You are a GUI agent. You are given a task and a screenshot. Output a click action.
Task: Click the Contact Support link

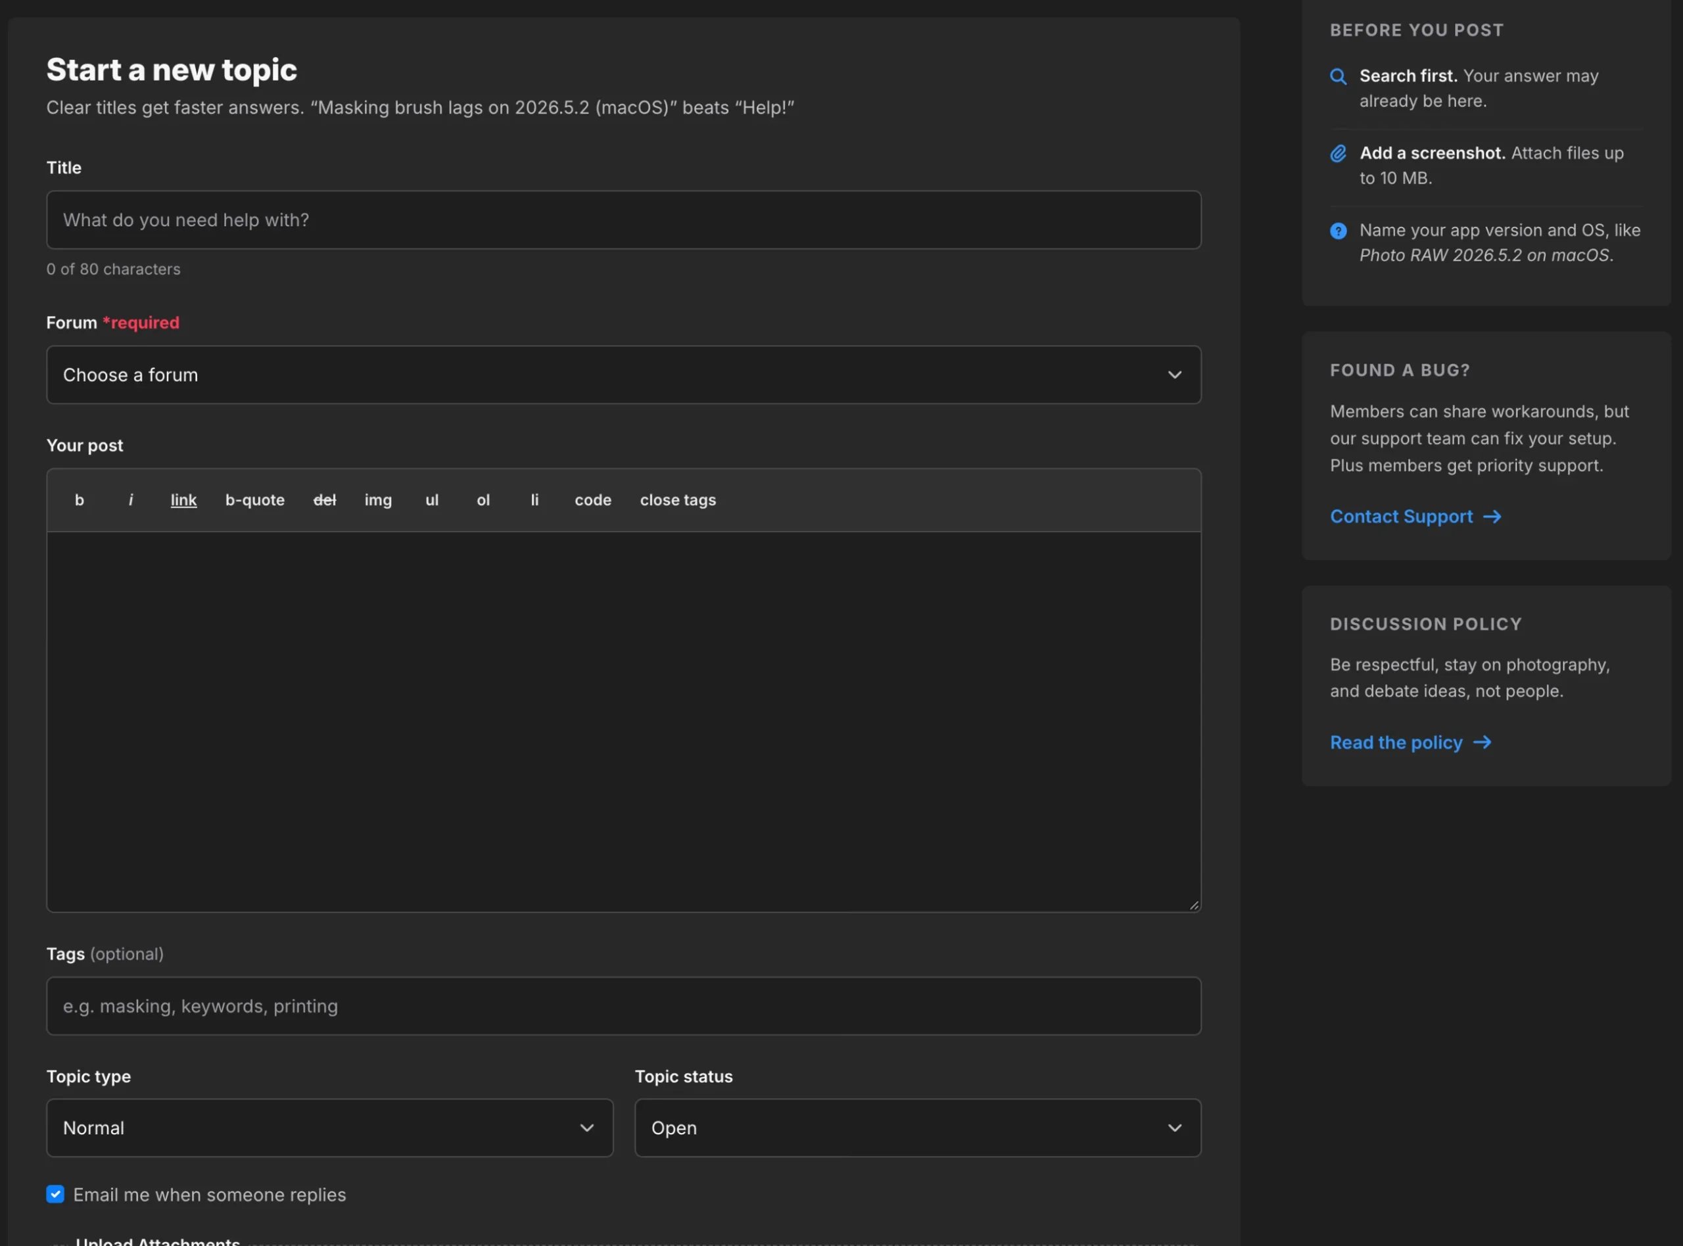(x=1415, y=517)
